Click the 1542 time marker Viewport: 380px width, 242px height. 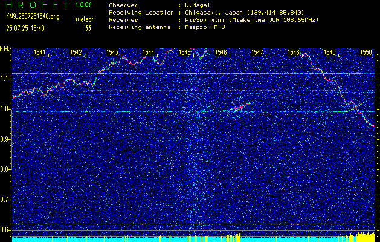click(76, 52)
